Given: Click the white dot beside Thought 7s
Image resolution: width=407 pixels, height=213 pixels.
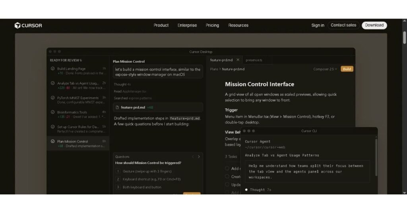Looking at the screenshot, I should [x=246, y=190].
